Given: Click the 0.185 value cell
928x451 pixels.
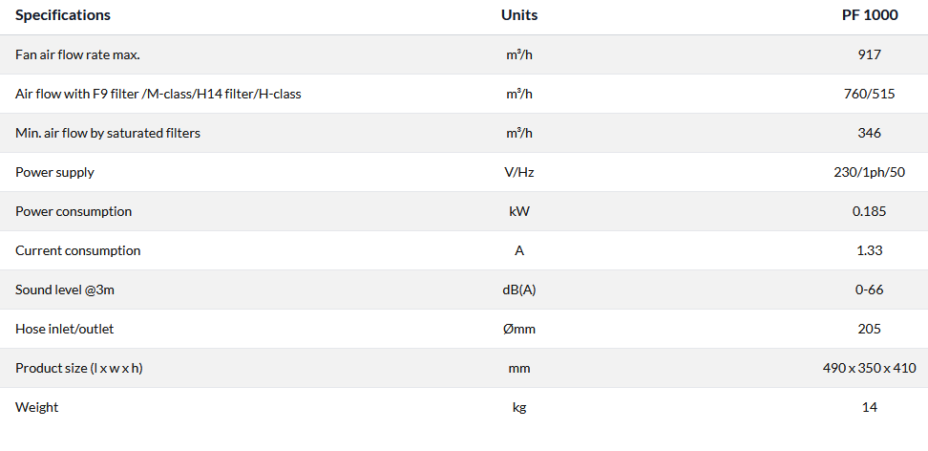Looking at the screenshot, I should pos(869,211).
